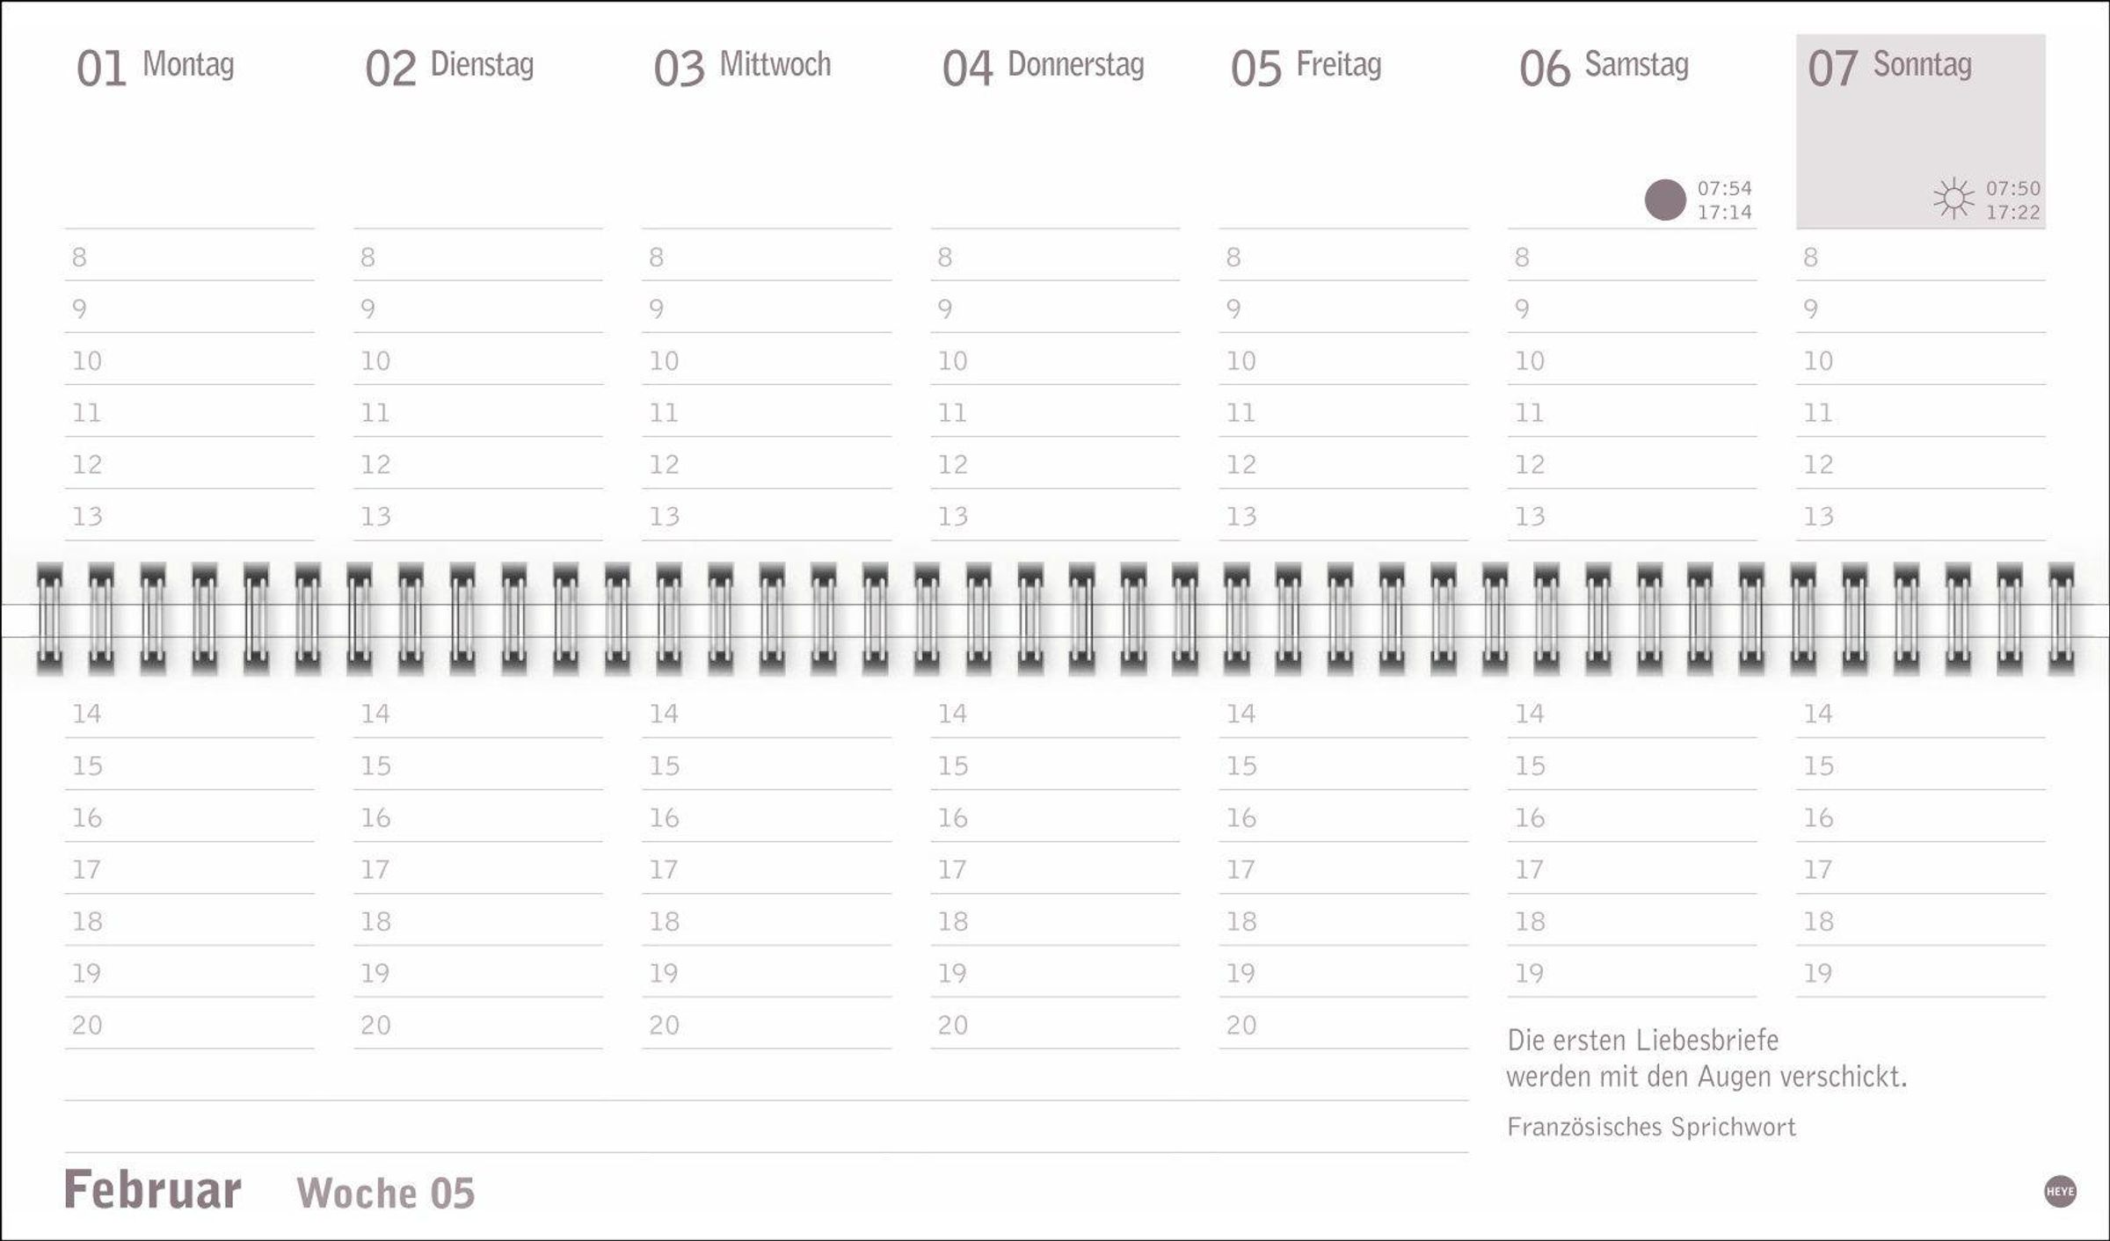
Task: Click the 19 o'clock slot under Samstag
Action: [x=1631, y=974]
